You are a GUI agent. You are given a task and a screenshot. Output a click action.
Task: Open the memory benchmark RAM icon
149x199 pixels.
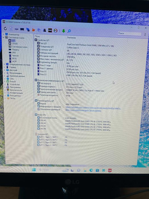22,29
